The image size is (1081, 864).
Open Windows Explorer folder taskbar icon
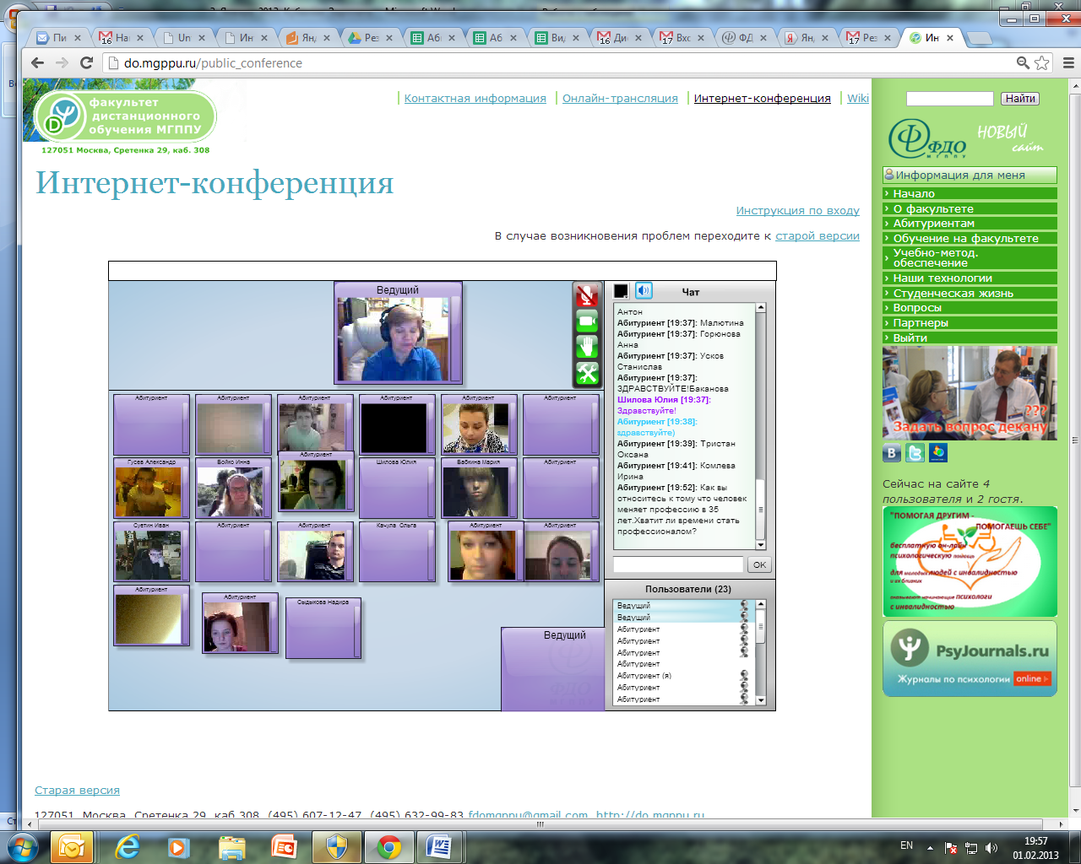232,846
